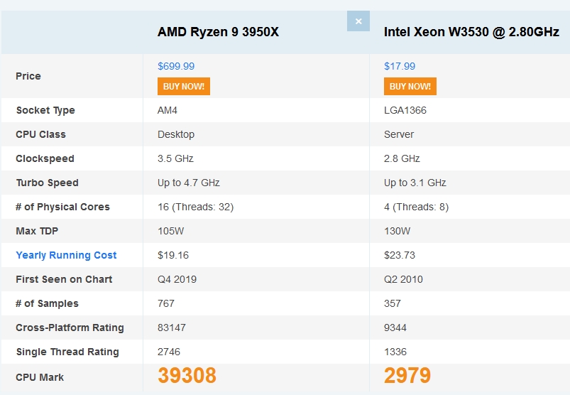Click the 3.5 GHz clockspeed value
The image size is (570, 395).
point(175,158)
